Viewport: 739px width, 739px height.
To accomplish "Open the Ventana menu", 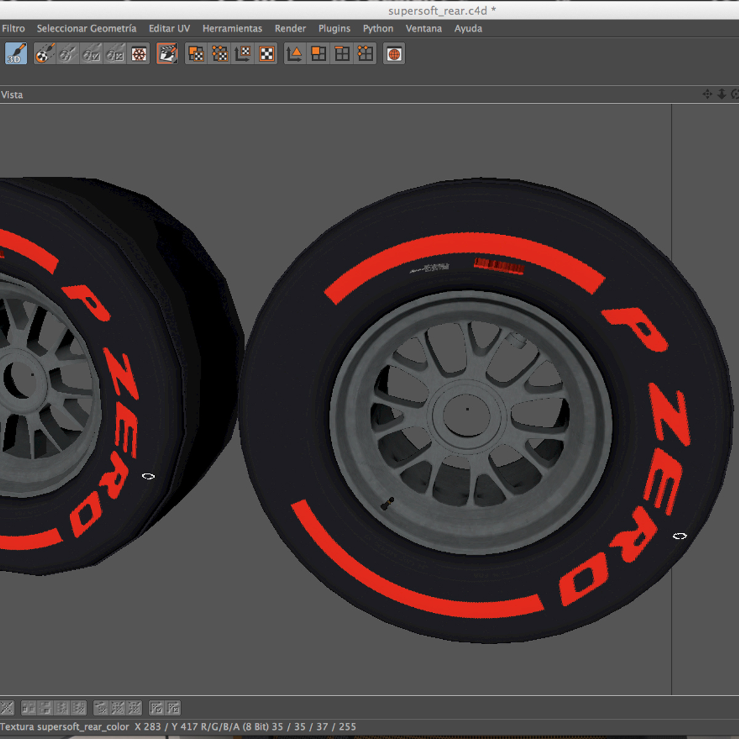I will pyautogui.click(x=424, y=28).
